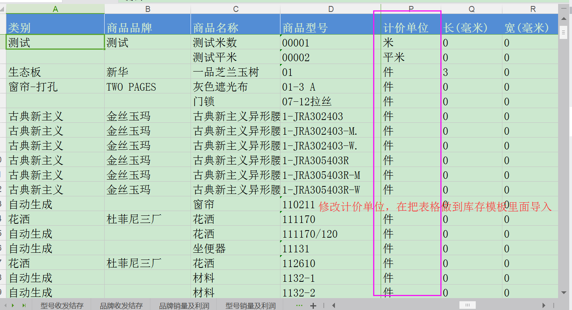Select model cell 07-12拉丝
This screenshot has height=310, width=572.
pos(331,101)
